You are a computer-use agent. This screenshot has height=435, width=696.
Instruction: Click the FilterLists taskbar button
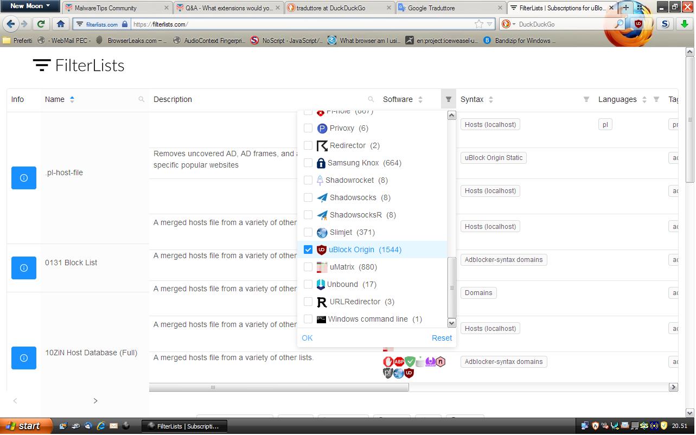184,426
